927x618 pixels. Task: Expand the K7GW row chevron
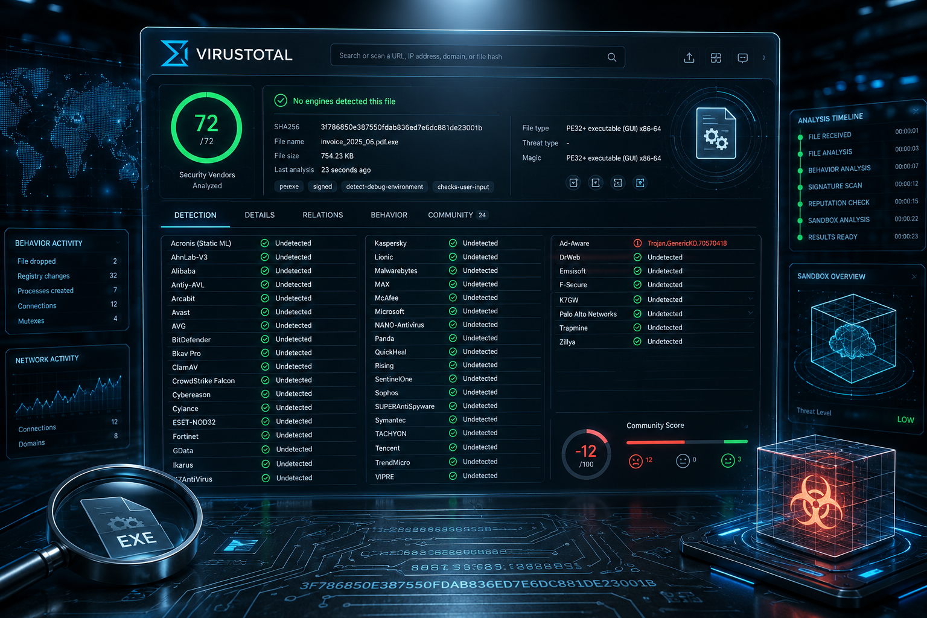point(751,299)
